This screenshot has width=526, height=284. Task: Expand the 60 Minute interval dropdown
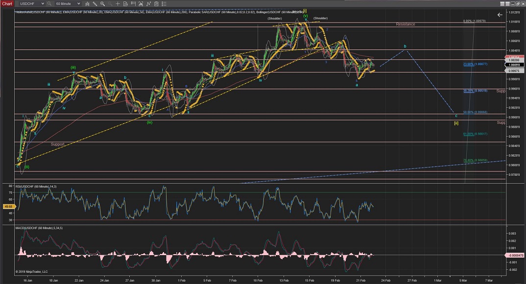[x=78, y=3]
